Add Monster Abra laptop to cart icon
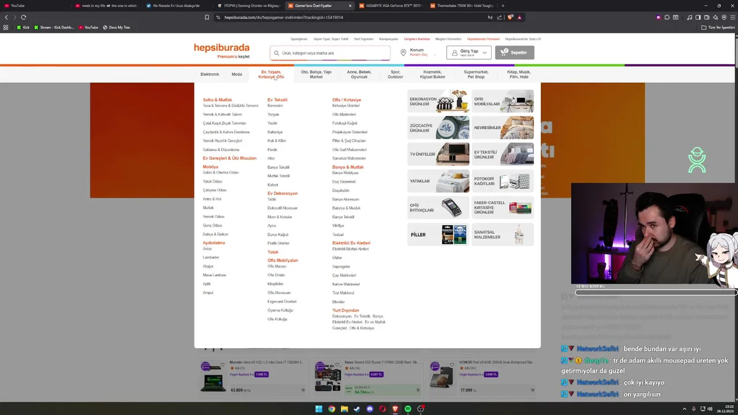Viewport: 738px width, 415px height. tap(303, 390)
